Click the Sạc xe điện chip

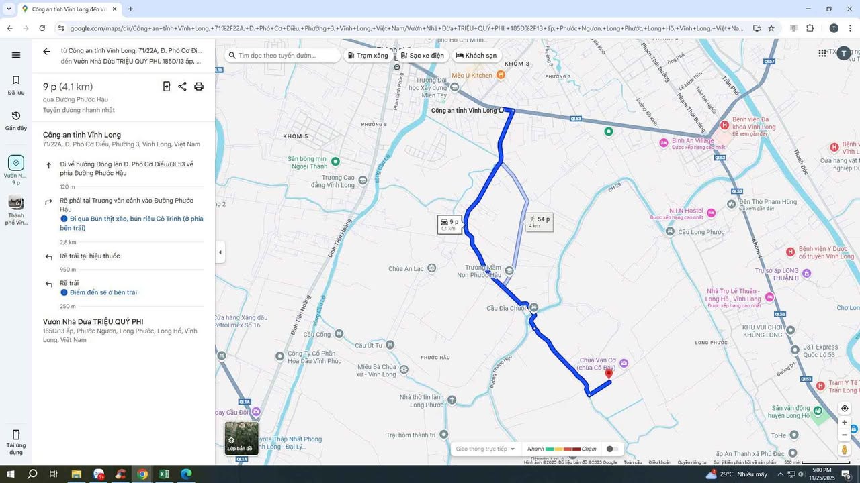click(x=422, y=56)
